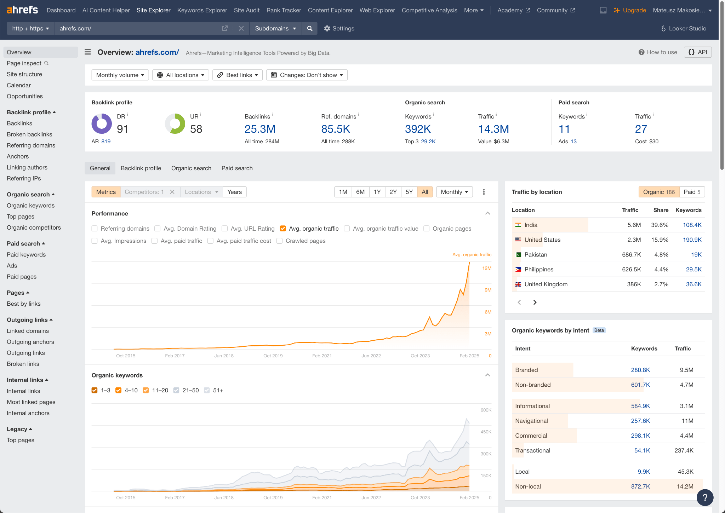Open the kebab menu next to Monthly selector

pyautogui.click(x=484, y=192)
